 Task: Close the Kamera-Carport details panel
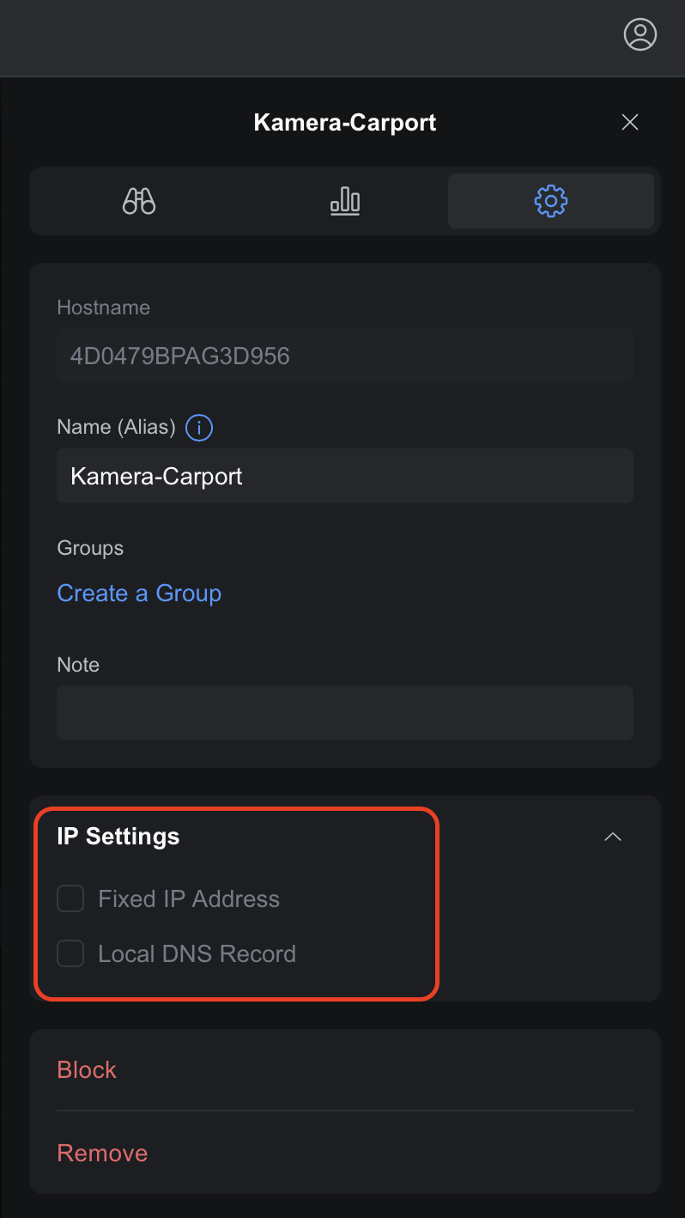(630, 122)
